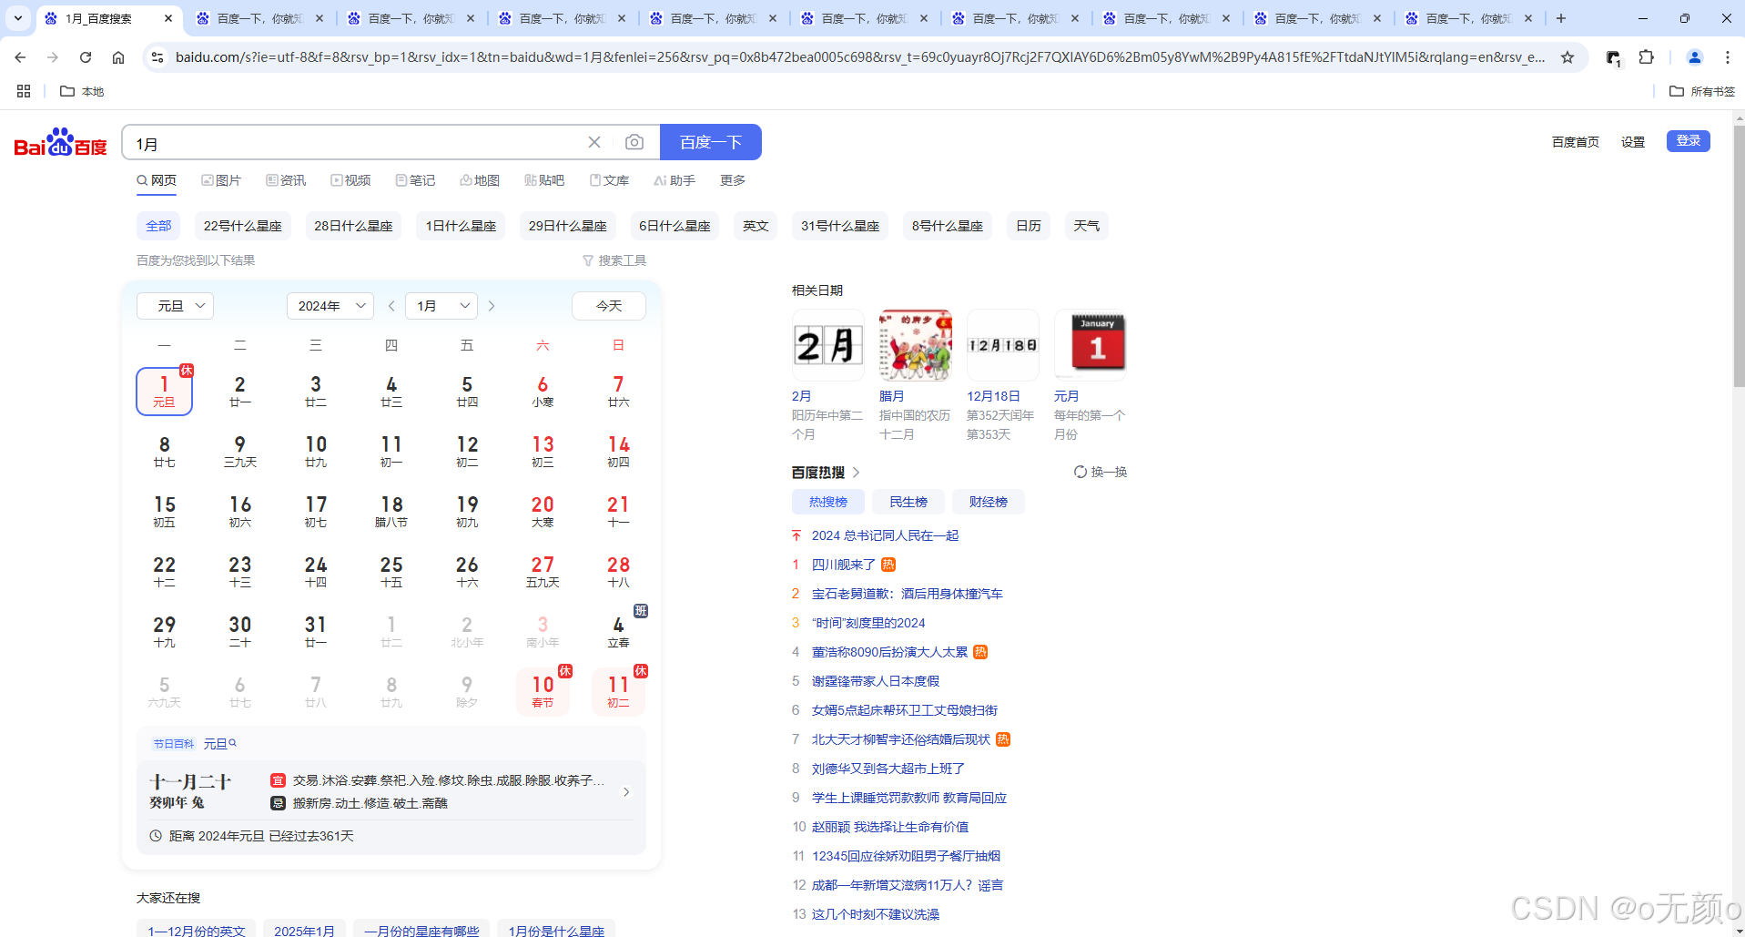1745x937 pixels.
Task: Open a new browser tab with plus icon
Action: tap(1561, 18)
